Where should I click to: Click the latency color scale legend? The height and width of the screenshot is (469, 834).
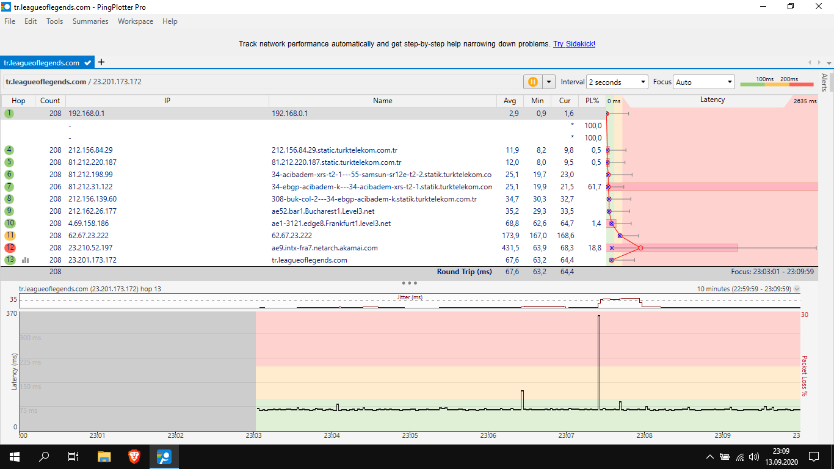[777, 82]
